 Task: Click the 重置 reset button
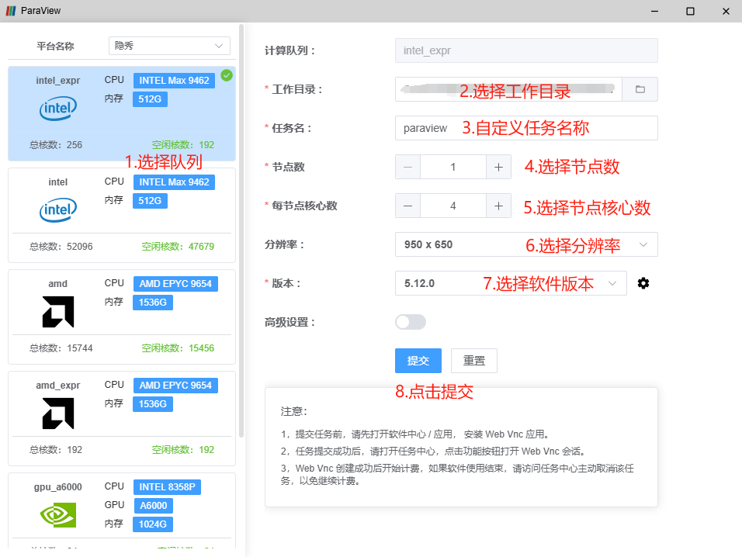click(x=474, y=361)
